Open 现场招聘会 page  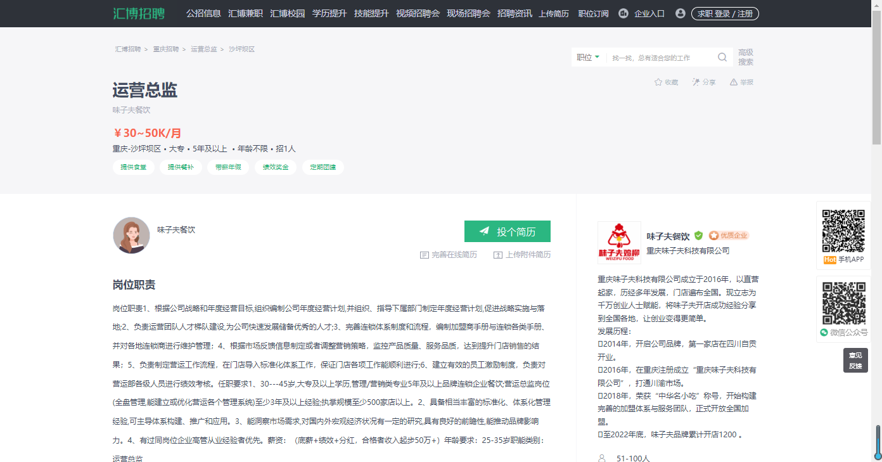468,13
